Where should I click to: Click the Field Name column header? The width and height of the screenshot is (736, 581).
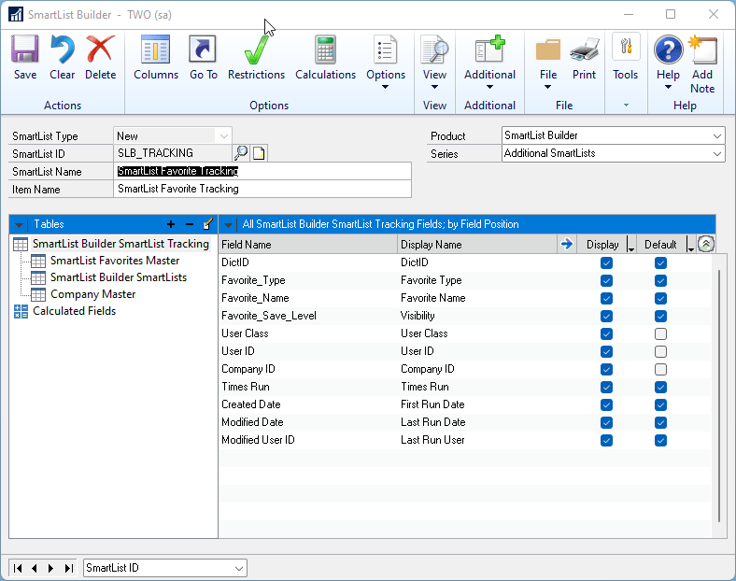click(308, 245)
